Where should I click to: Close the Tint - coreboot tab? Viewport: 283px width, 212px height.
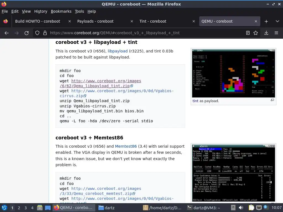coord(194,21)
